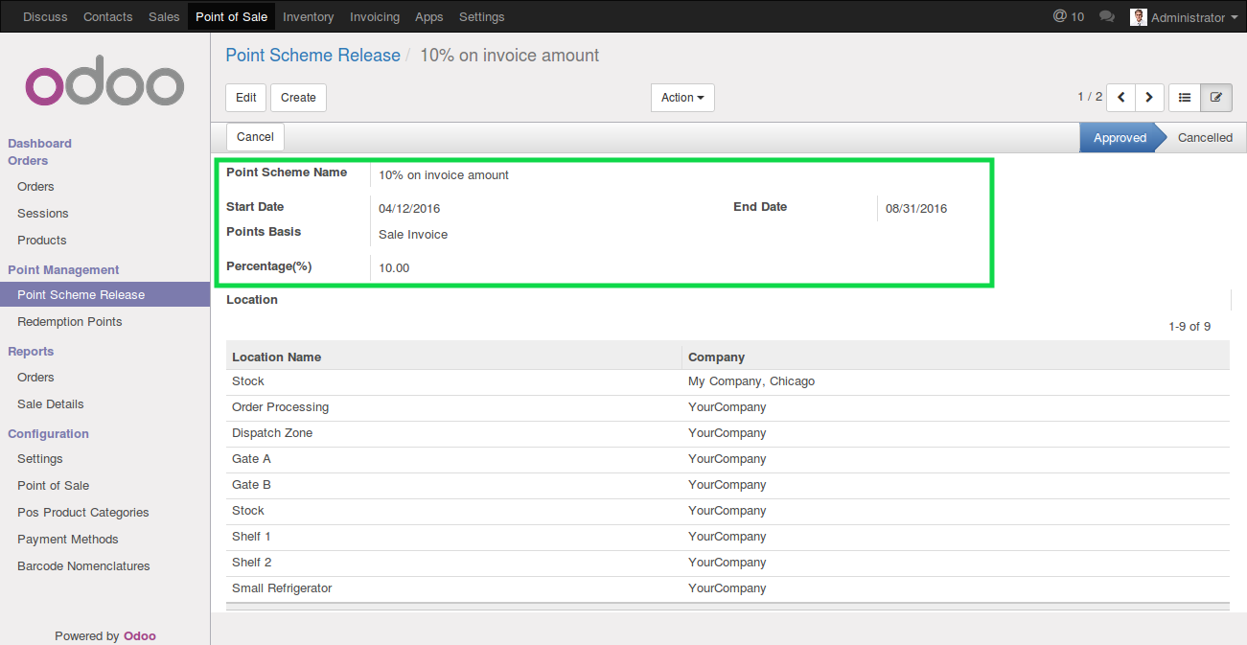Image resolution: width=1247 pixels, height=645 pixels.
Task: Click the Sale Invoice points basis value
Action: 413,234
